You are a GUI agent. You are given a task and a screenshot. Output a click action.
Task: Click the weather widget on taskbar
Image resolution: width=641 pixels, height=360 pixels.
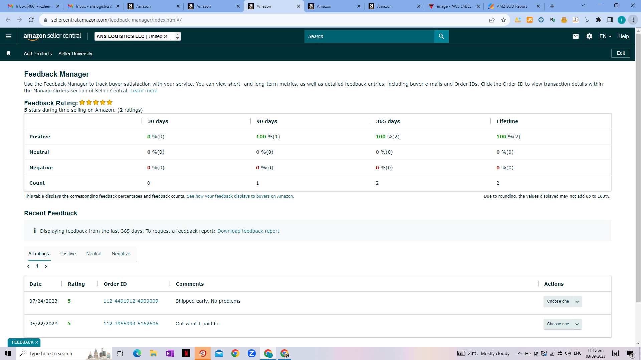coord(483,353)
